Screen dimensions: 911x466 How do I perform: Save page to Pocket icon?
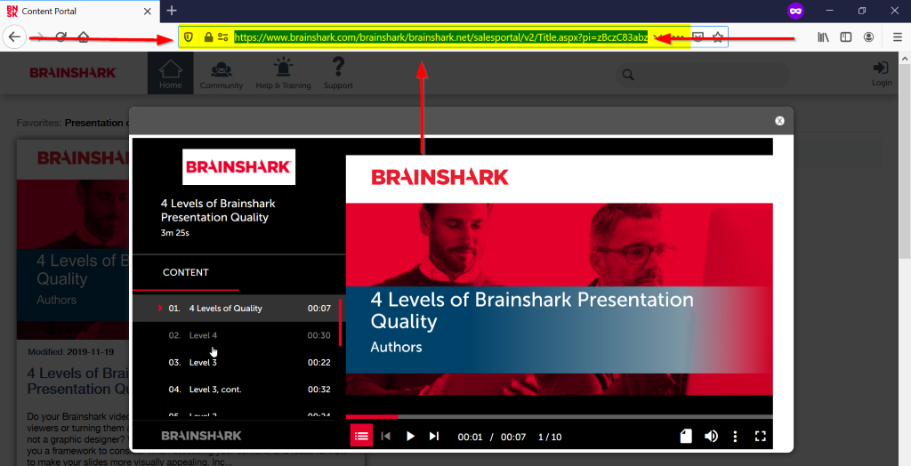(x=698, y=37)
